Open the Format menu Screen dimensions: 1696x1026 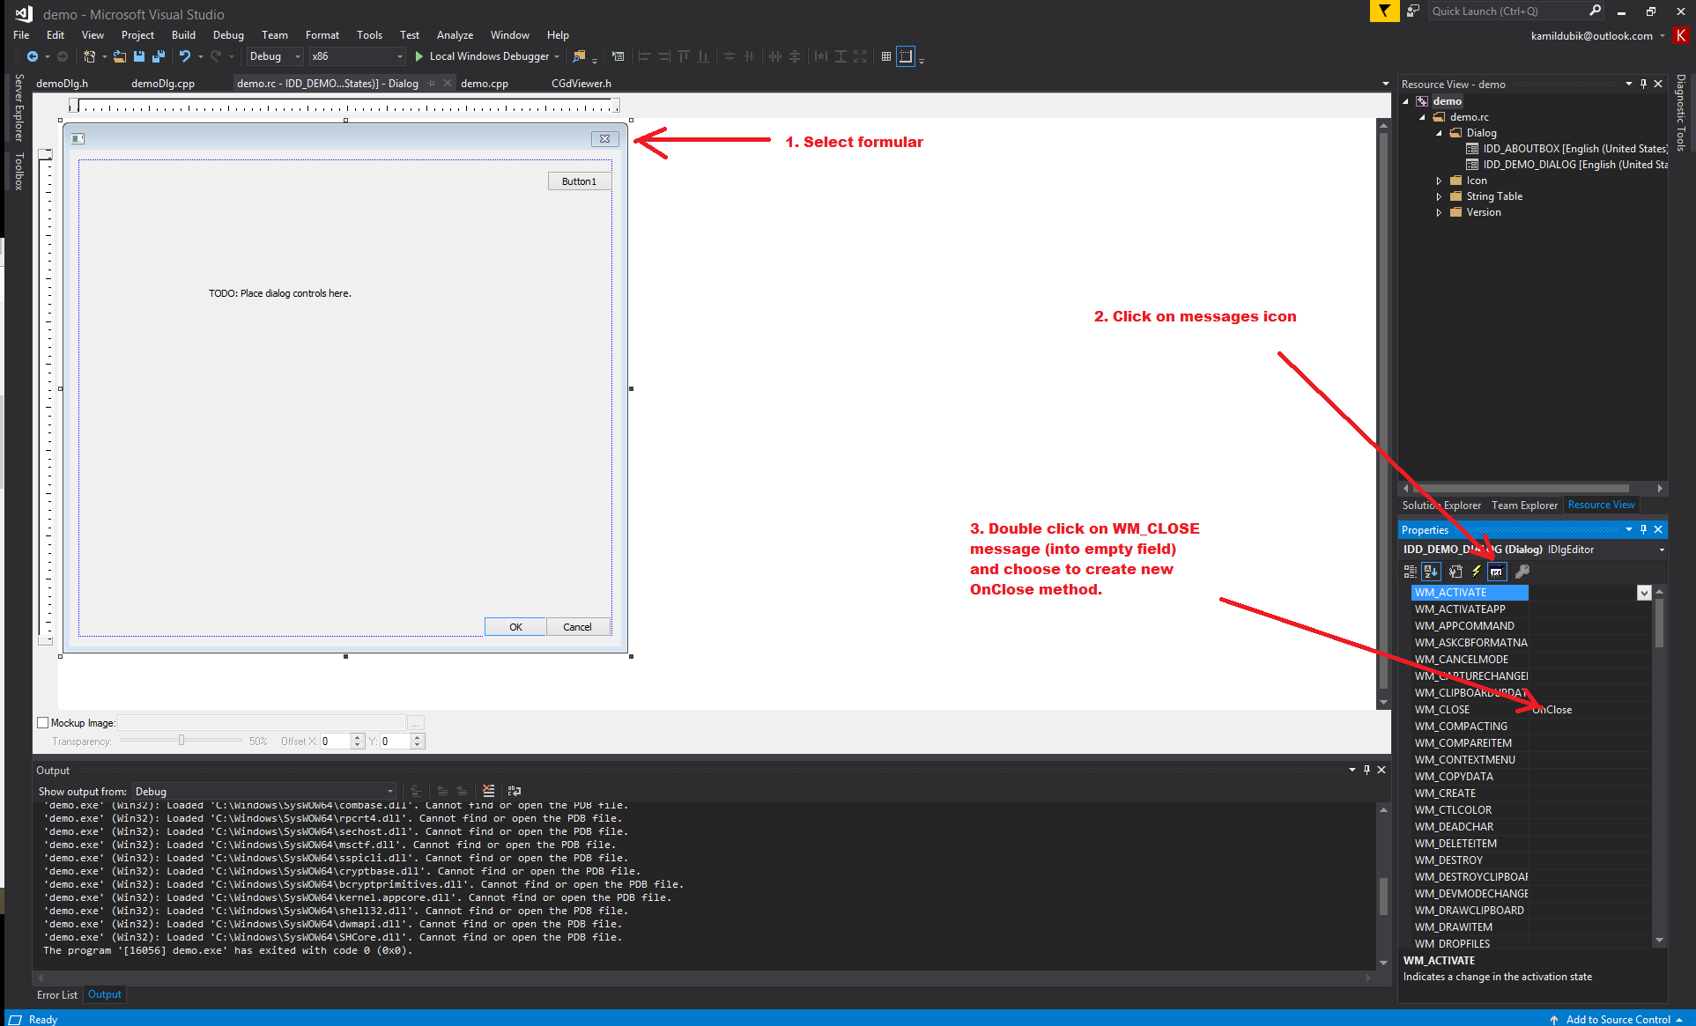322,35
